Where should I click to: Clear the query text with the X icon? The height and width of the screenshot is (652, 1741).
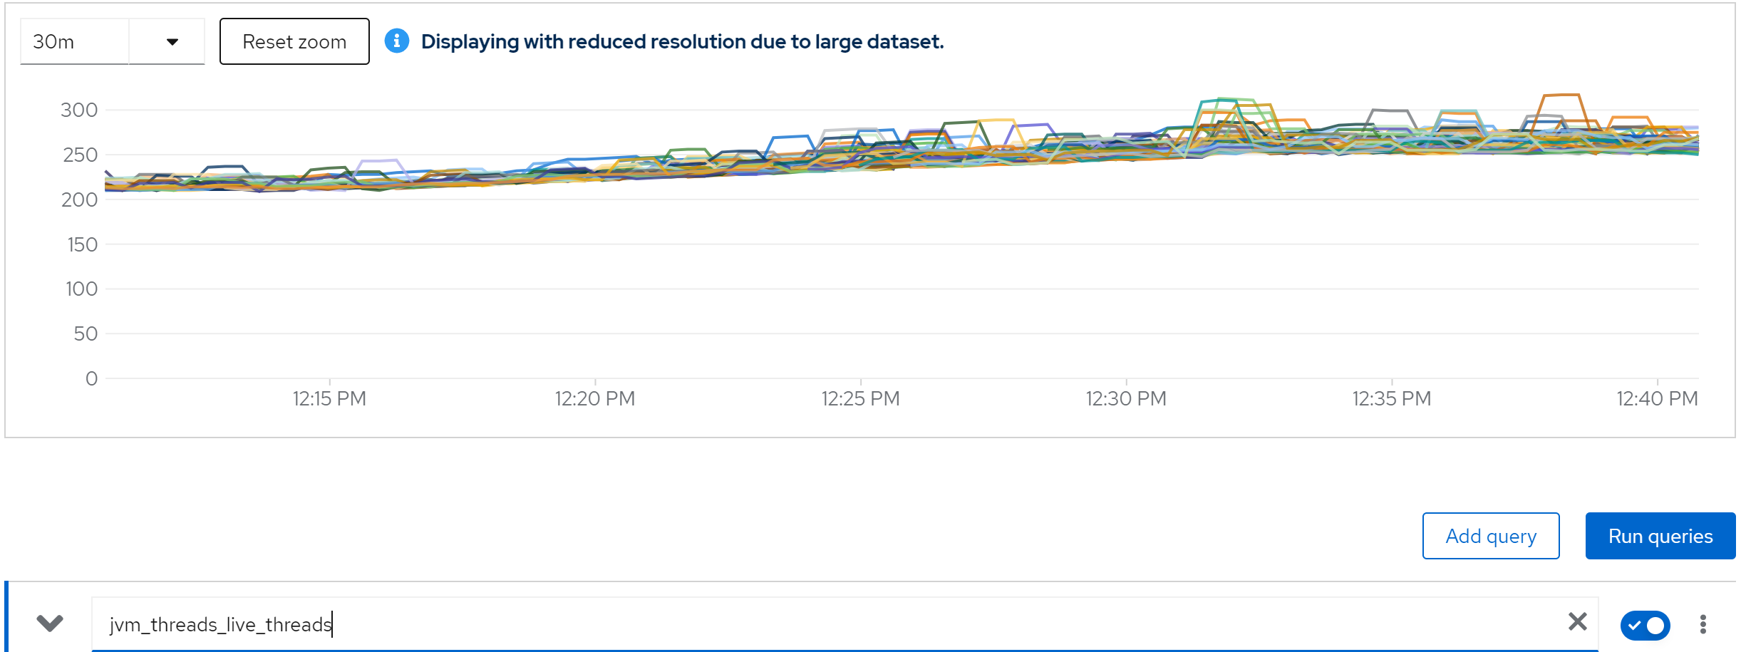click(1577, 622)
